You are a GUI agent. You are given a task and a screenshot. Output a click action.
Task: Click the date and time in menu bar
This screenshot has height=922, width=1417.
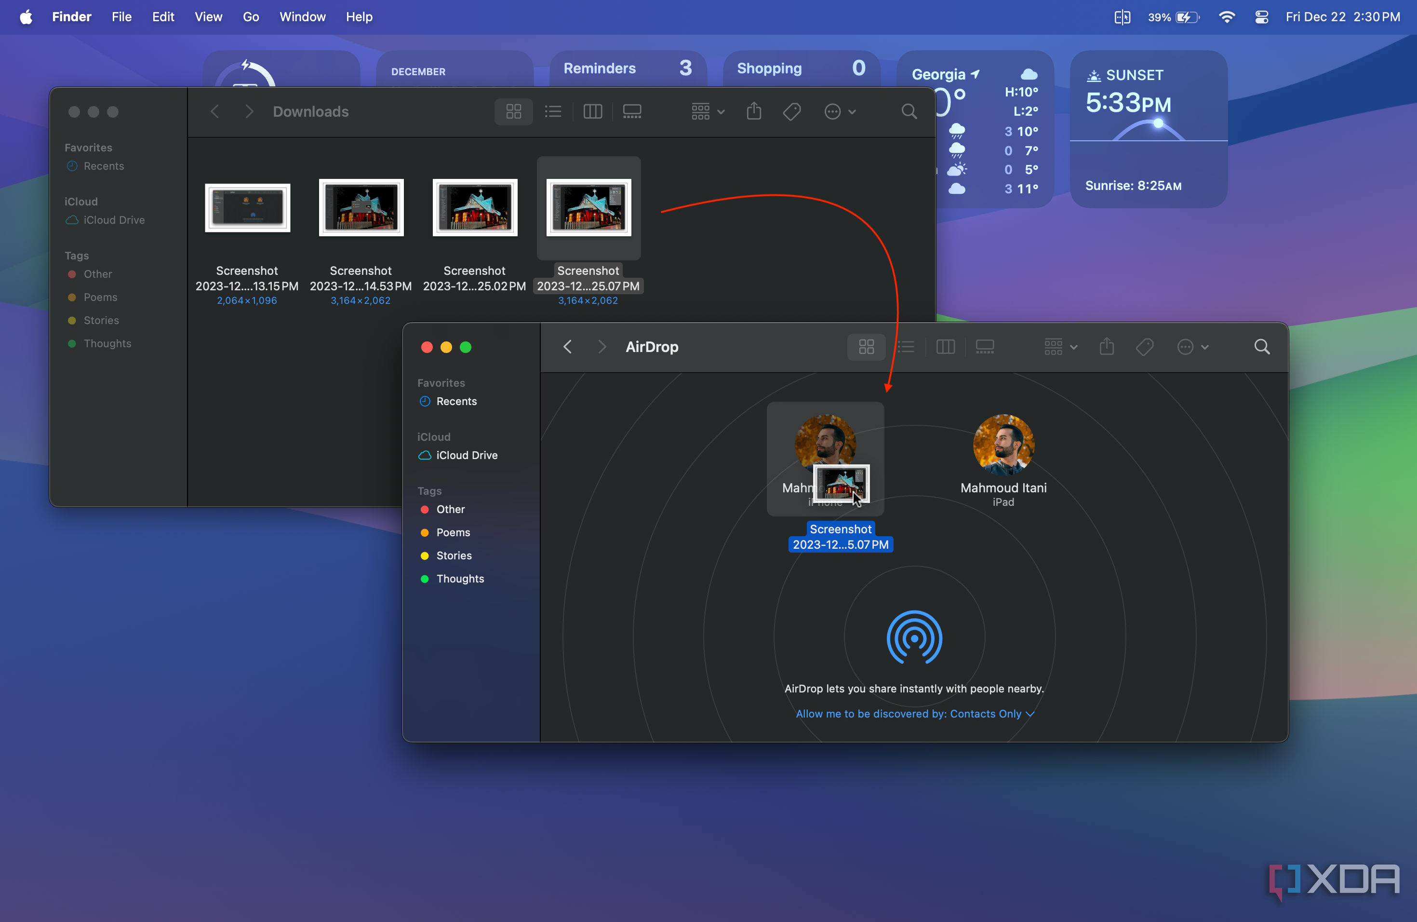(x=1343, y=17)
